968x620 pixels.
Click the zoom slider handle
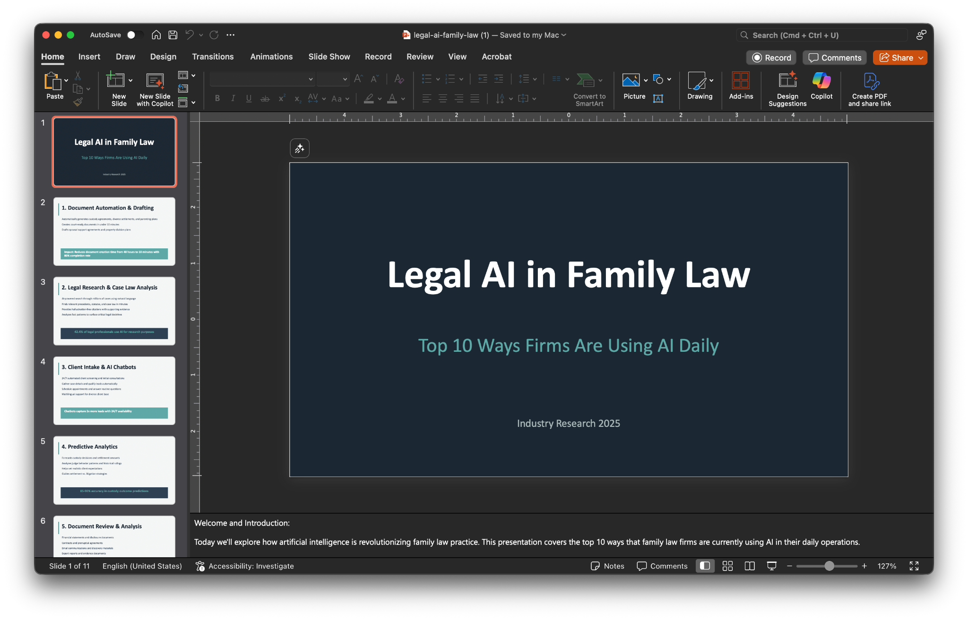coord(829,566)
